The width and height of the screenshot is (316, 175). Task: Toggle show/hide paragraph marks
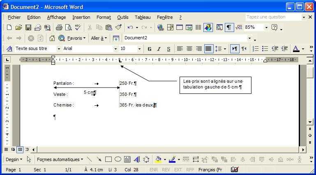point(229,27)
